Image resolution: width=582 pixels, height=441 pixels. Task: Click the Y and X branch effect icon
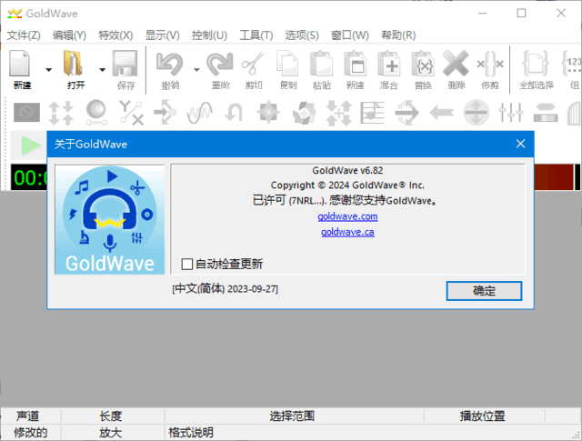(131, 113)
